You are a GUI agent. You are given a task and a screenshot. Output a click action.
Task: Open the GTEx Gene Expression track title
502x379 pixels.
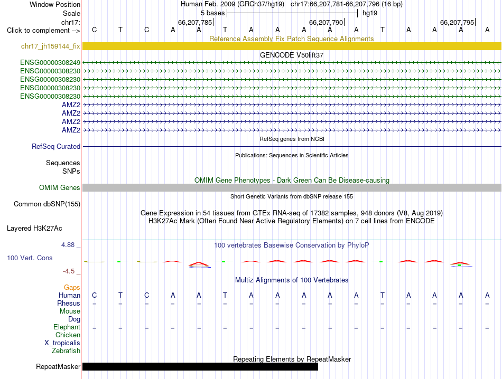292,213
